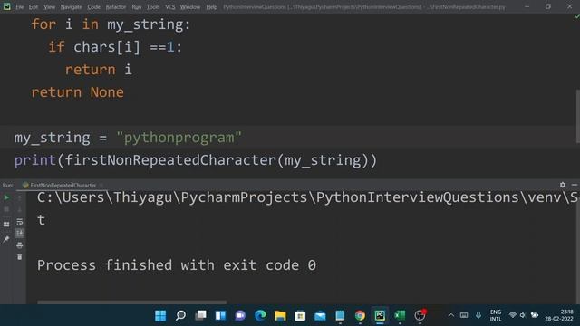
Task: Open the Navigate menu
Action: pyautogui.click(x=71, y=7)
